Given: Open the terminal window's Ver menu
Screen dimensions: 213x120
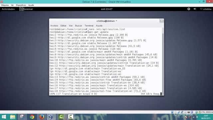Looking at the screenshot, I should pos(71,26).
